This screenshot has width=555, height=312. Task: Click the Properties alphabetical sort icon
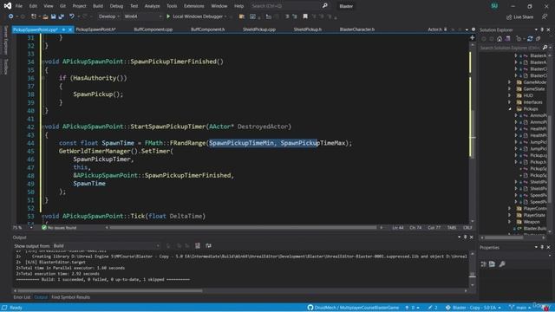click(x=492, y=263)
